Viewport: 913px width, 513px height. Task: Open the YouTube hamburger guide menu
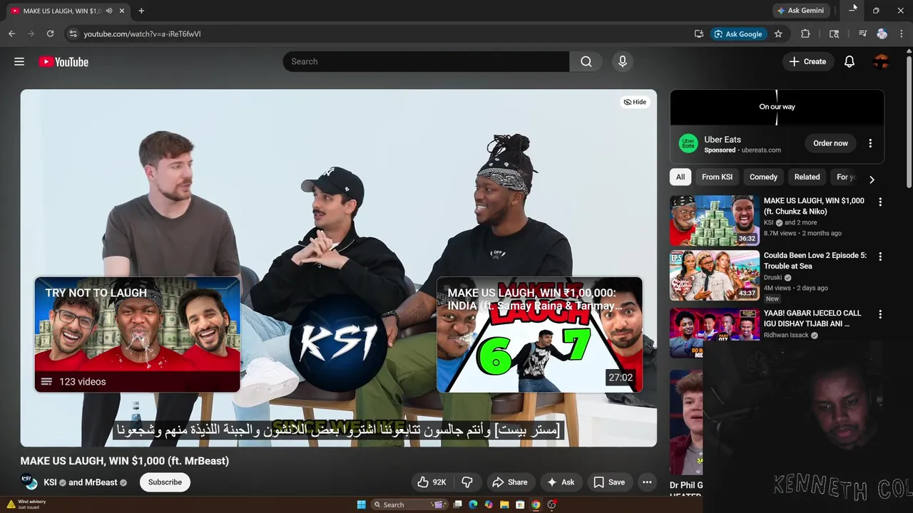19,62
